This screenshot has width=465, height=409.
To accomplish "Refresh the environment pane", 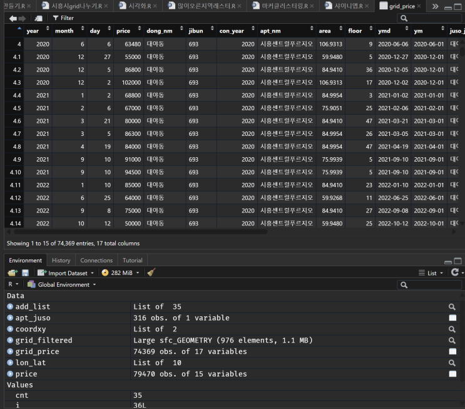I will (454, 272).
